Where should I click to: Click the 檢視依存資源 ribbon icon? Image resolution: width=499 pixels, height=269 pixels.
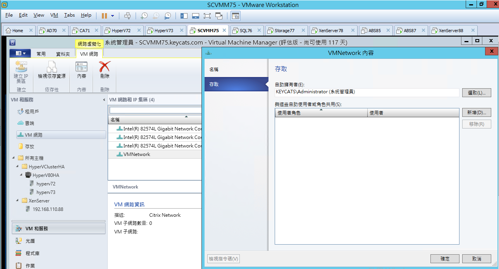point(52,70)
